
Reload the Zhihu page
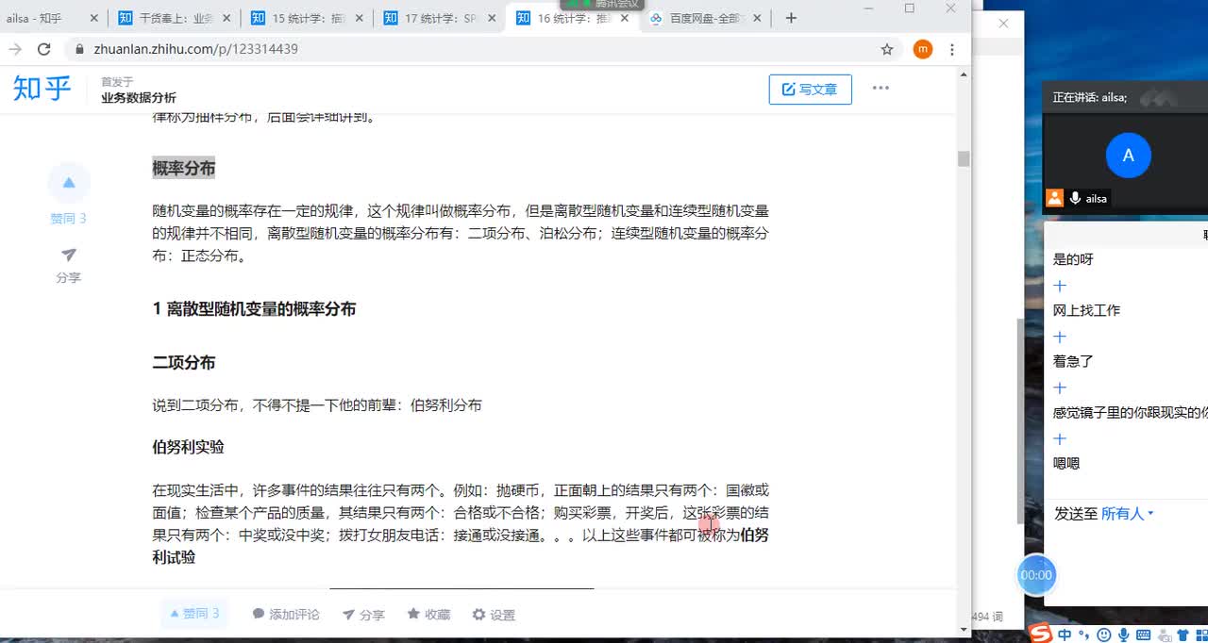(43, 49)
